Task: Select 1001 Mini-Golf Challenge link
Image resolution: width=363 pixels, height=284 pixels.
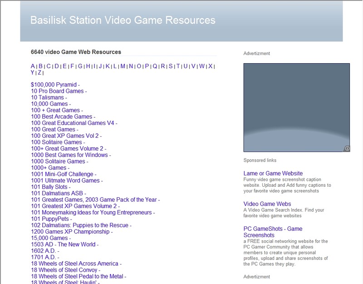Action: [x=62, y=174]
